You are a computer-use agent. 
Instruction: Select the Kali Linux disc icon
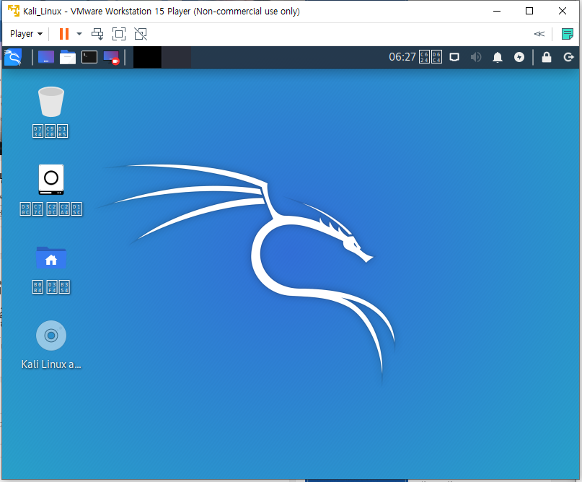(51, 336)
